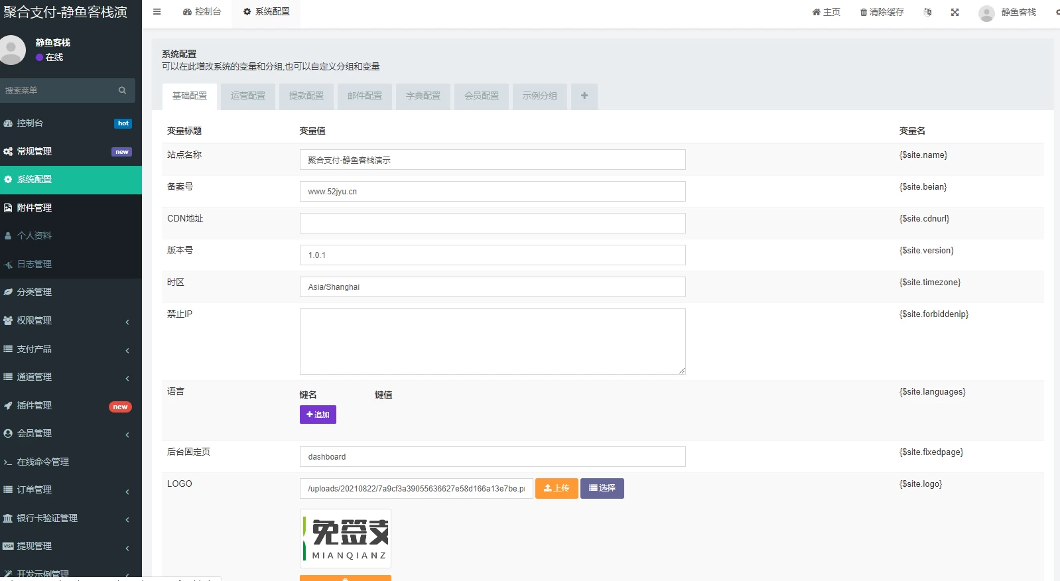1060x581 pixels.
Task: Click 清除缓存 to clear cache
Action: click(x=882, y=12)
